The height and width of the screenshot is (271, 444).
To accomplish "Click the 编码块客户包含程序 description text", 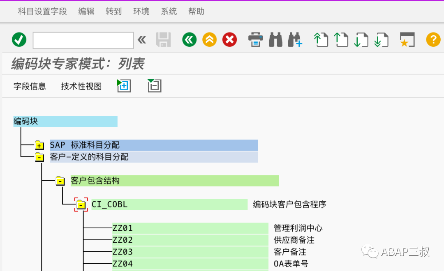I will click(290, 204).
